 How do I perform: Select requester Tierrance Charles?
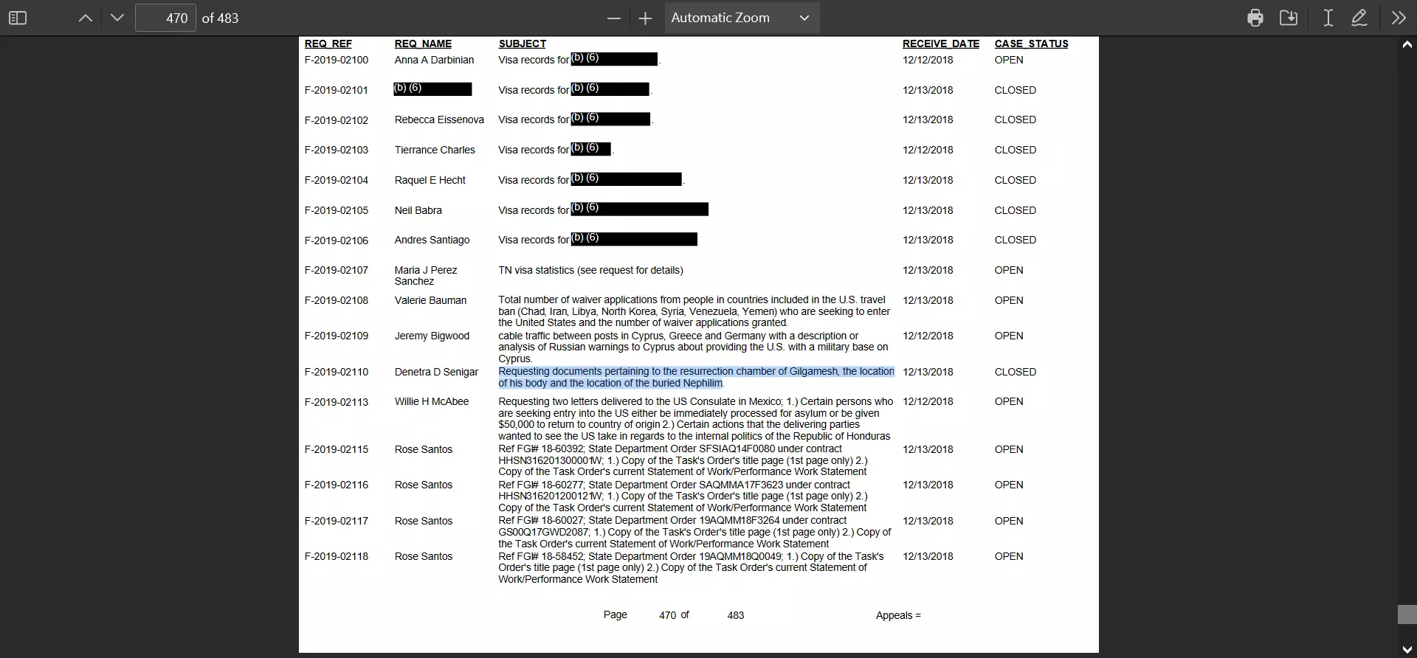coord(435,150)
